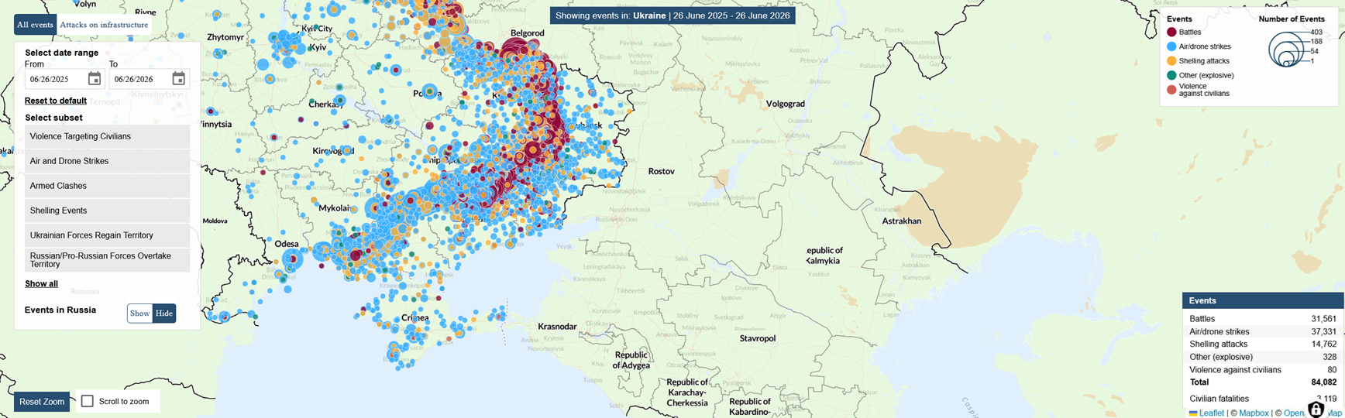Viewport: 1345px width, 418px height.
Task: Click the Mykolaiv map label
Action: click(x=335, y=208)
